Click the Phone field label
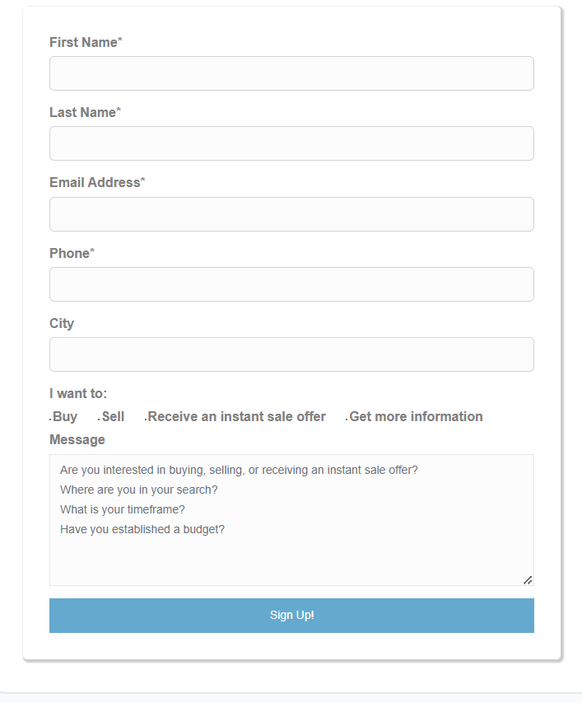The width and height of the screenshot is (582, 703). (x=69, y=253)
